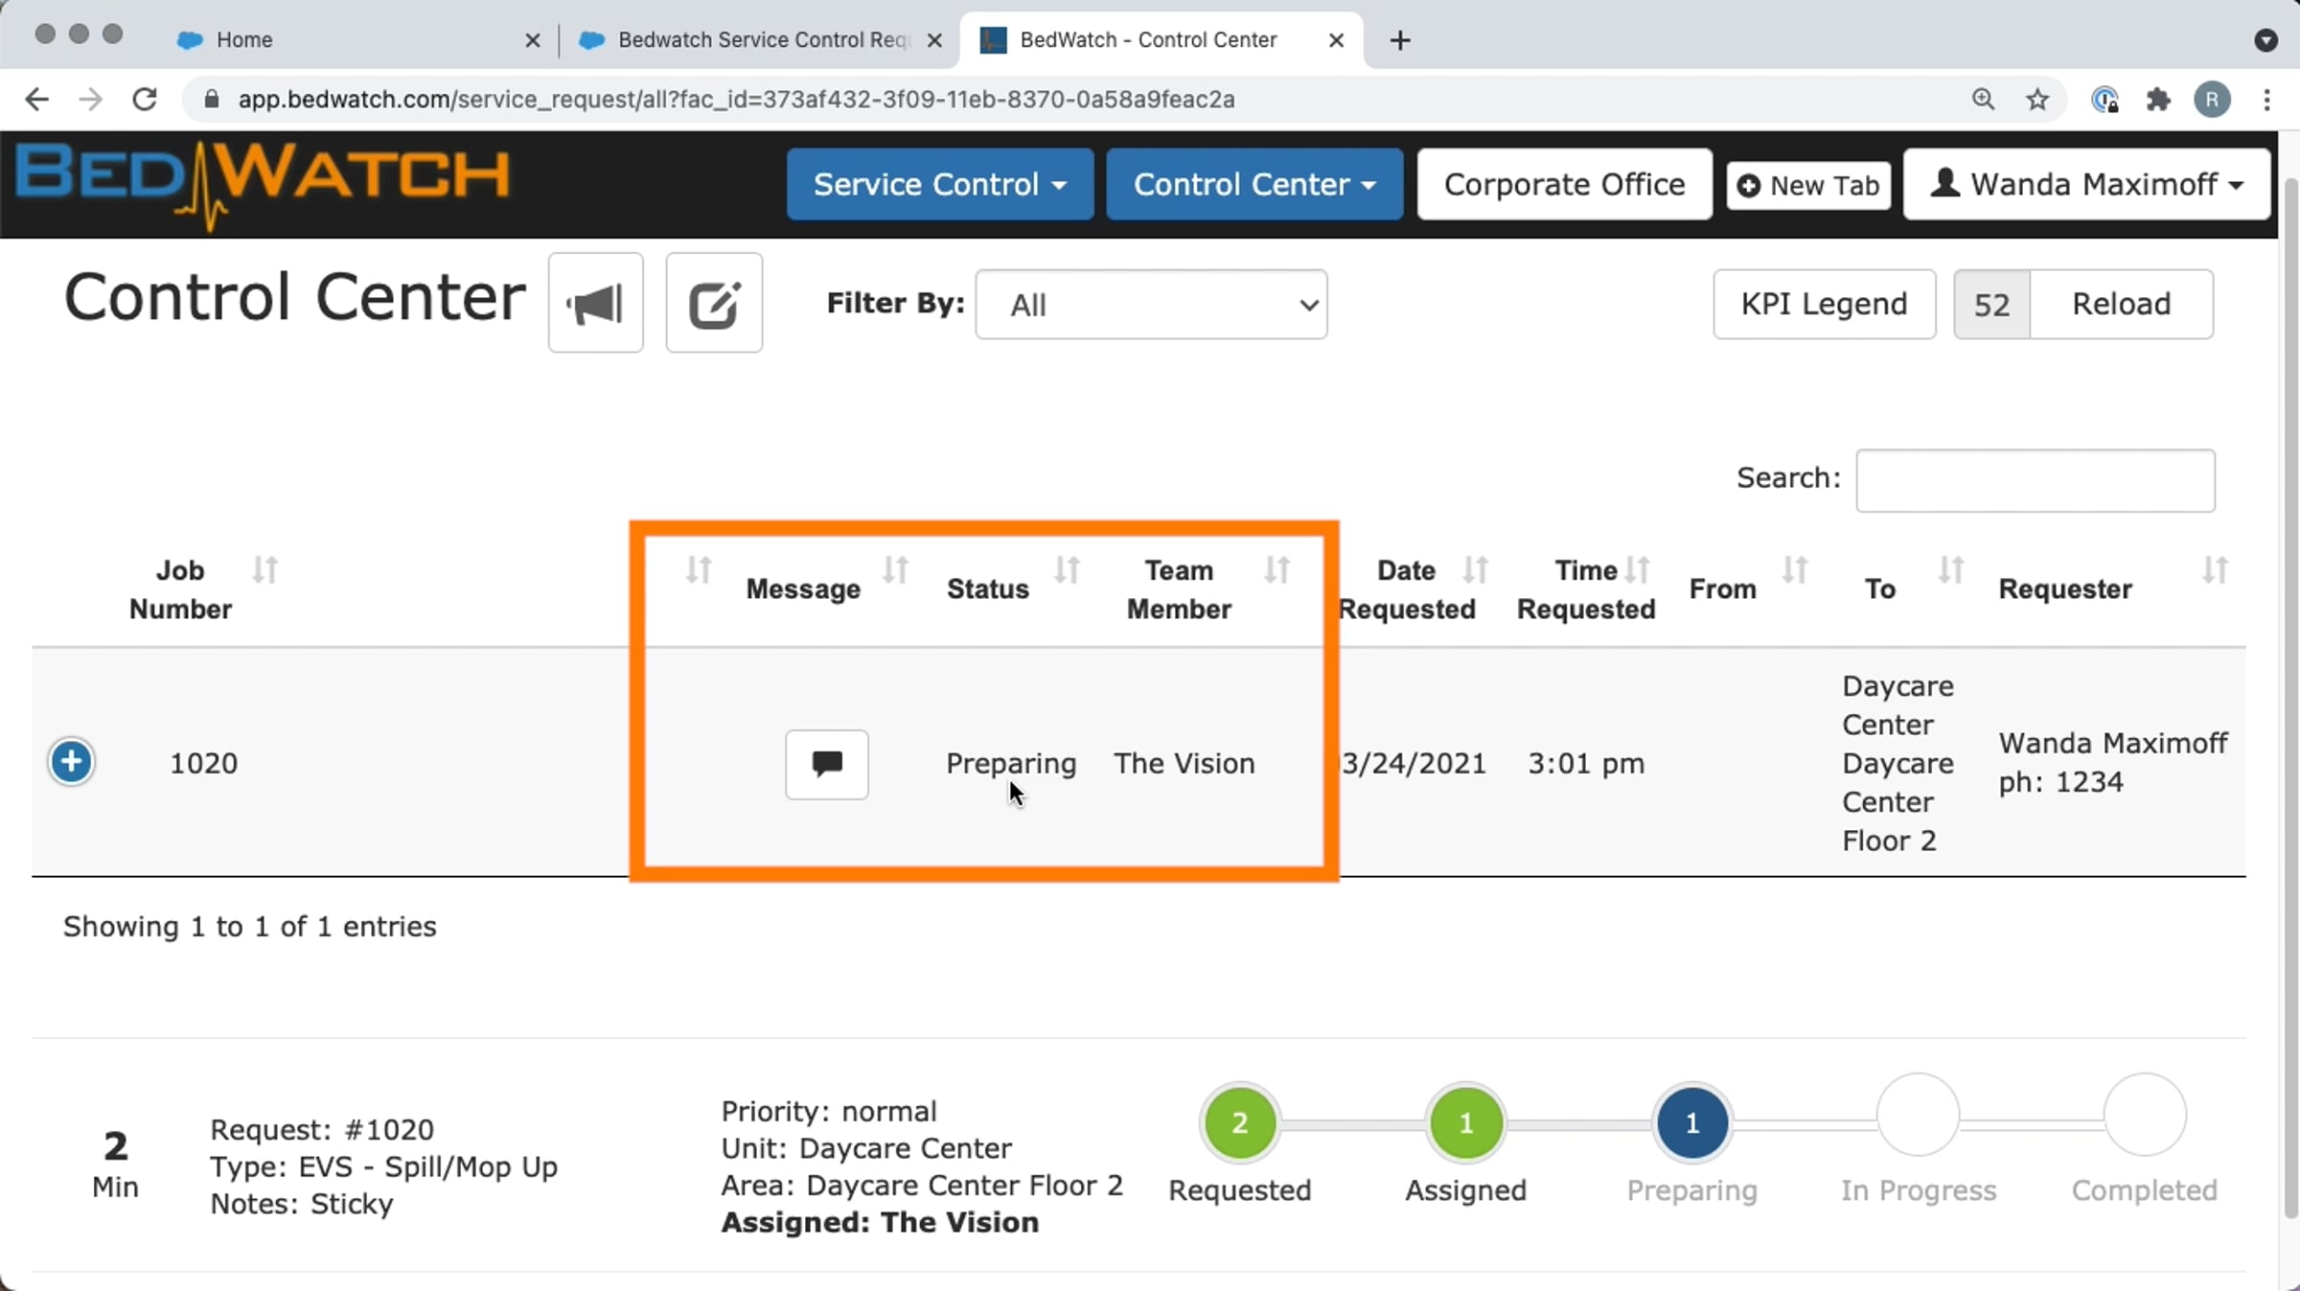Click the Preparing status cell
Viewport: 2300px width, 1291px height.
click(x=1011, y=764)
